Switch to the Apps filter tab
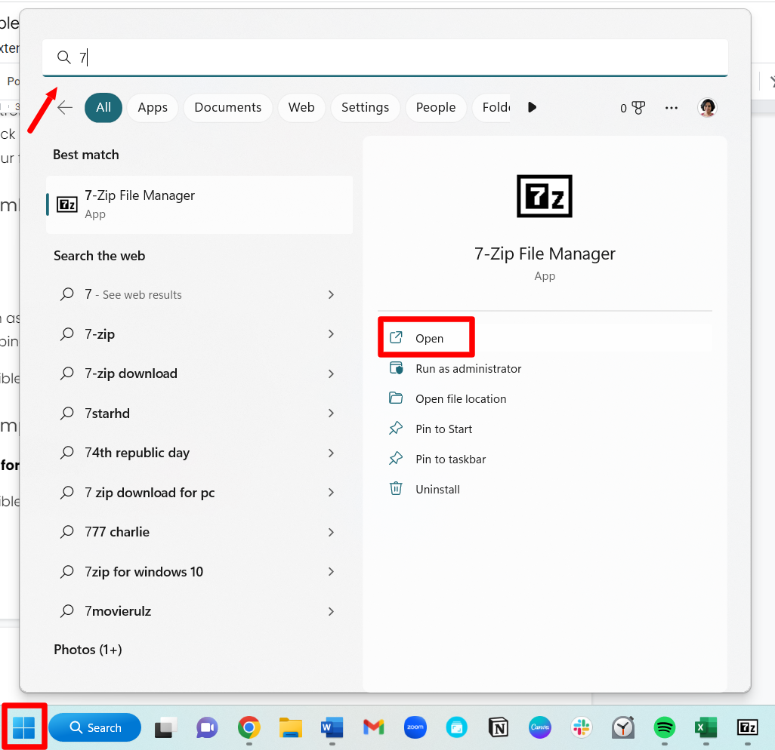The image size is (775, 750). 153,107
